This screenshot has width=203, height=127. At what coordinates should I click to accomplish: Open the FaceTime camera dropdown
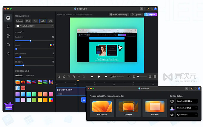coord(187,101)
